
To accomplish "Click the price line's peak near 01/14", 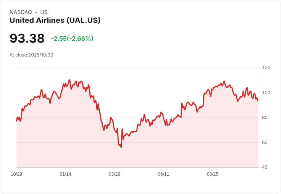I will pos(69,80).
